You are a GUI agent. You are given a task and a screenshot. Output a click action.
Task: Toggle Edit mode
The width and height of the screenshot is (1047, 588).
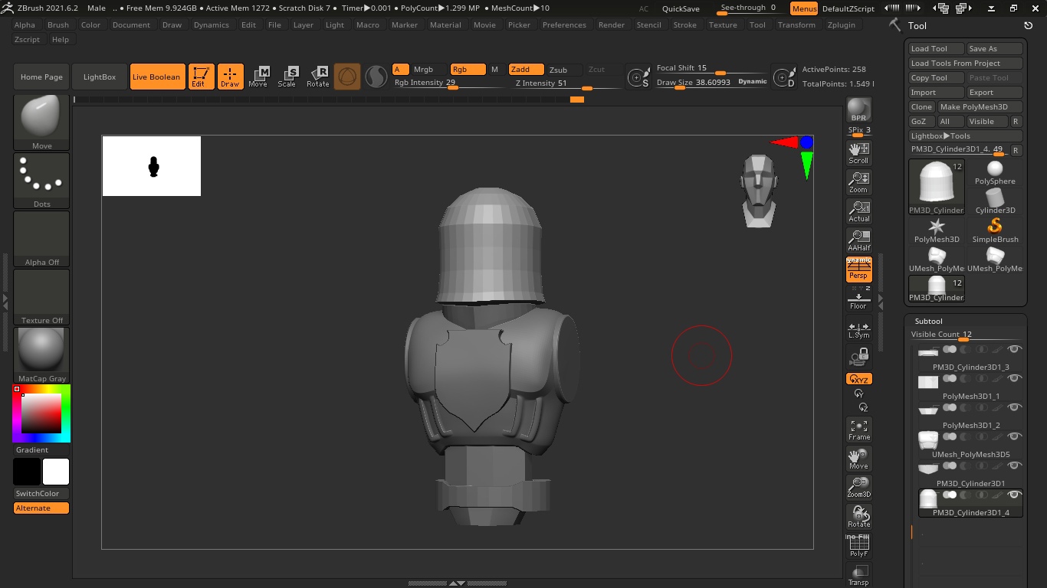201,77
